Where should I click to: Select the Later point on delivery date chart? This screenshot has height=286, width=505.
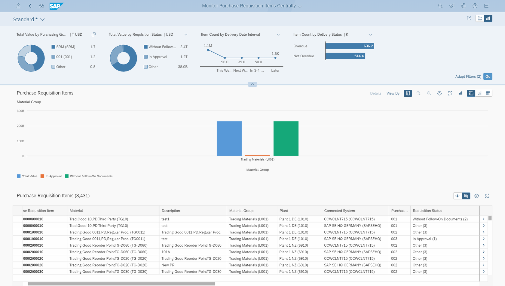pos(275,58)
